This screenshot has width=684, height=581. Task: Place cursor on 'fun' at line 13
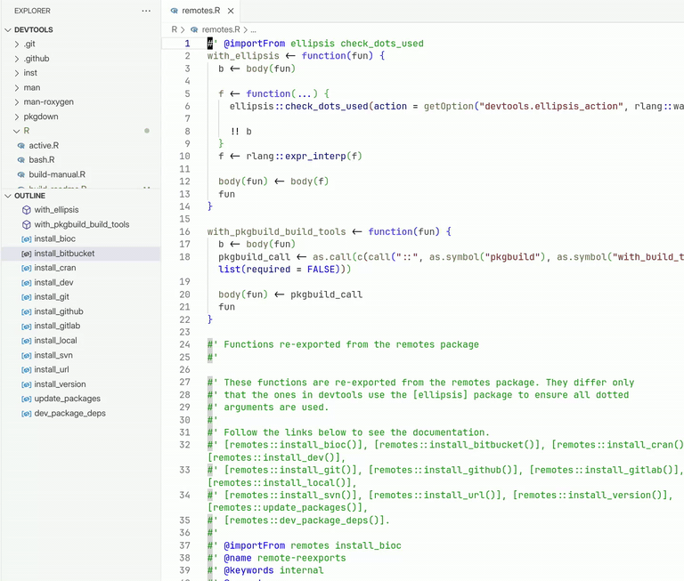[x=227, y=194]
